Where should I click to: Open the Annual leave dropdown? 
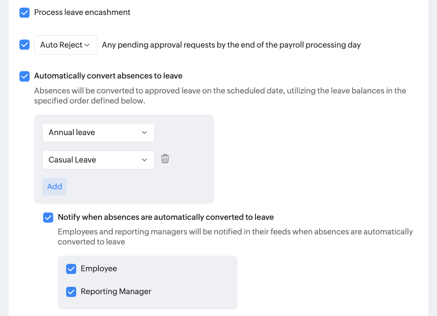(x=98, y=132)
